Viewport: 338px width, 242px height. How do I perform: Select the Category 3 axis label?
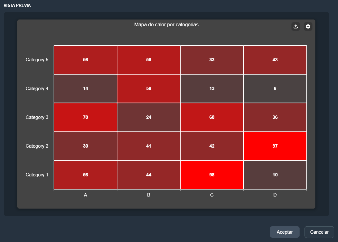tap(37, 117)
